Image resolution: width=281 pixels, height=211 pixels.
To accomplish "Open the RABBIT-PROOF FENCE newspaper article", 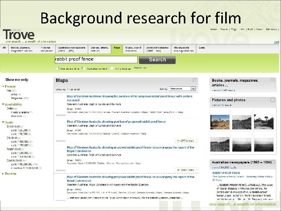I will [226, 173].
